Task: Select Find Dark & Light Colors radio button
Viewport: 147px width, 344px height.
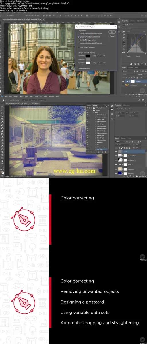Action: pyautogui.click(x=78, y=40)
